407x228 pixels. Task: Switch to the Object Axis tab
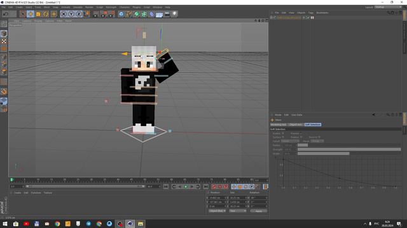click(296, 125)
